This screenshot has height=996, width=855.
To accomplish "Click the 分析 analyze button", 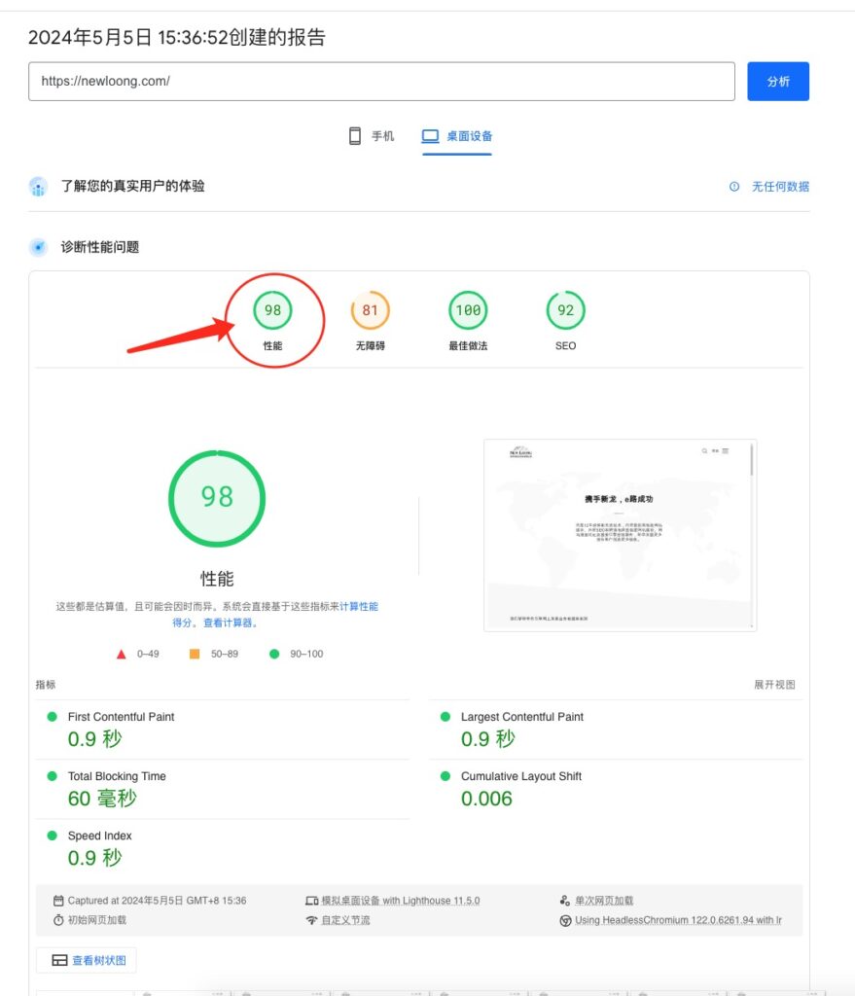I will (x=777, y=82).
